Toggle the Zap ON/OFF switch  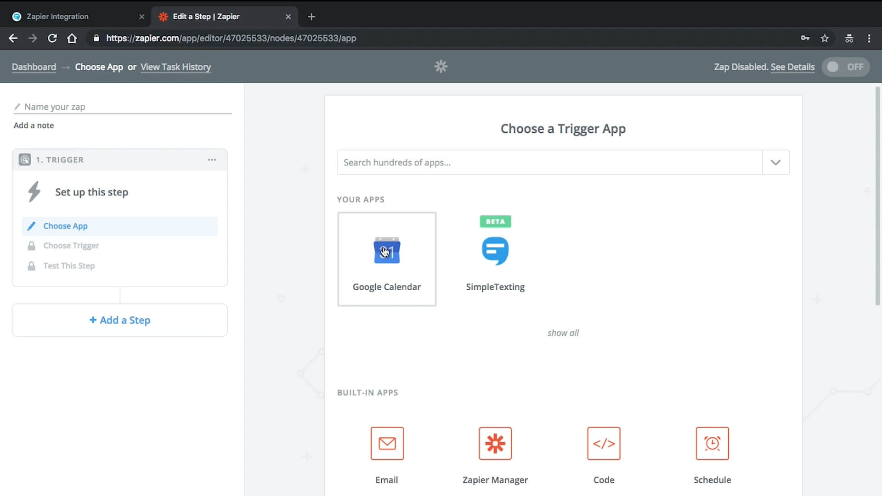click(x=845, y=67)
